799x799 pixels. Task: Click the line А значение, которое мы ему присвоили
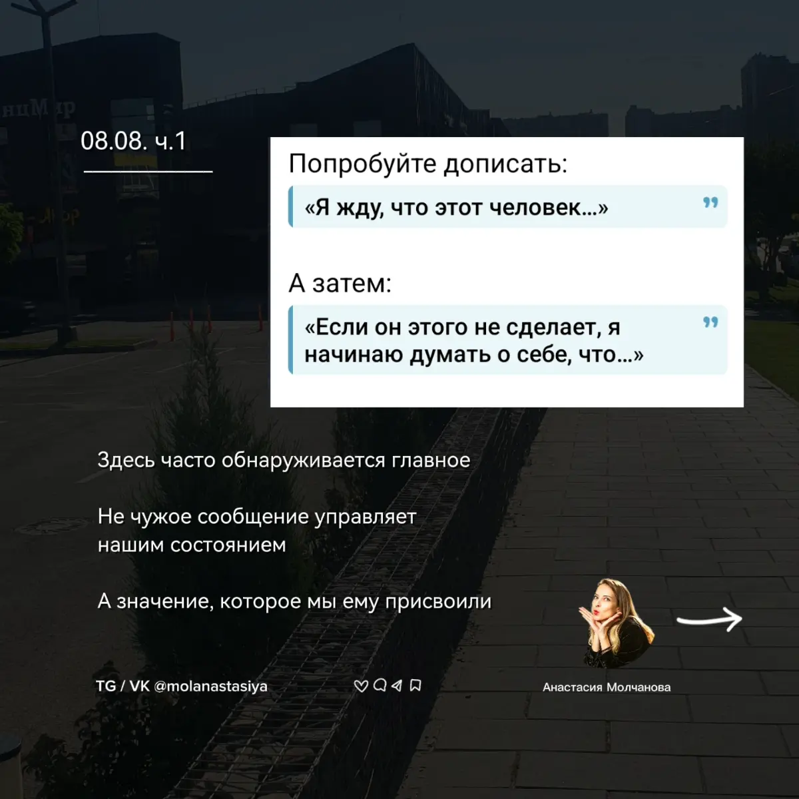click(294, 601)
